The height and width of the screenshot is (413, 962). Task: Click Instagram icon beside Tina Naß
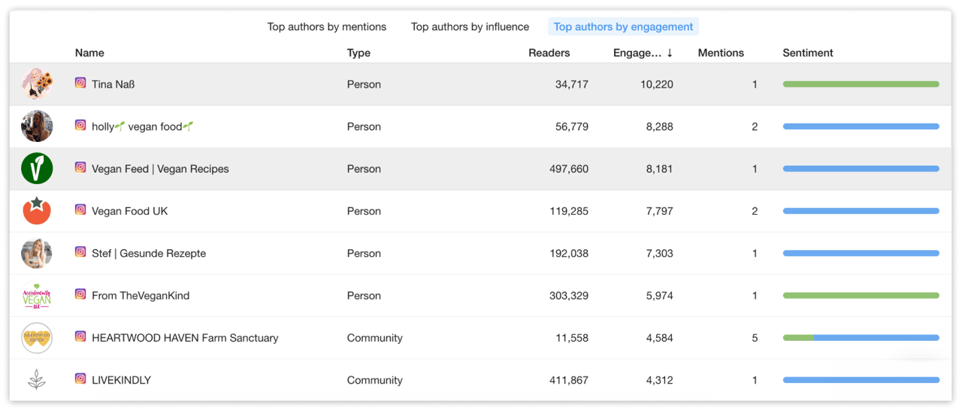[80, 83]
